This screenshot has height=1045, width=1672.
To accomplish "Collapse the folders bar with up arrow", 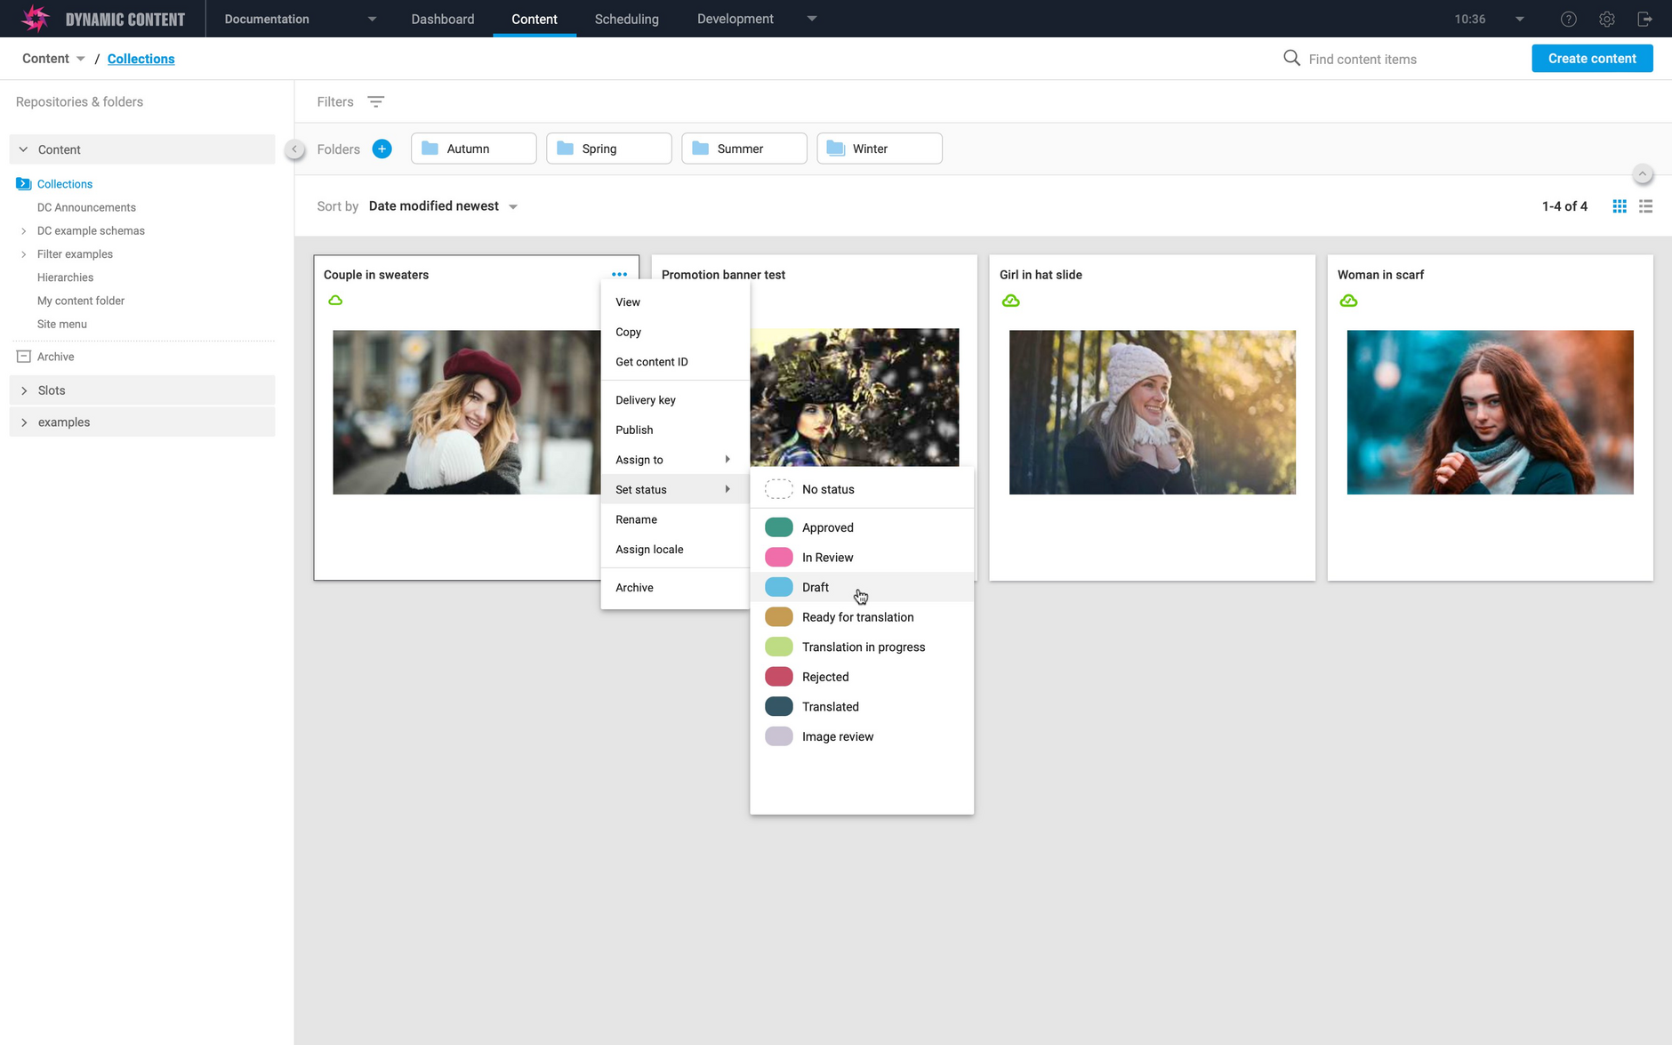I will (x=1644, y=174).
